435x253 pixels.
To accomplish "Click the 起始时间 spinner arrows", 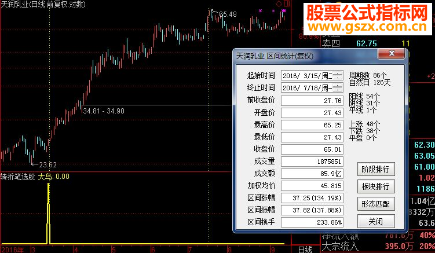I will click(338, 76).
